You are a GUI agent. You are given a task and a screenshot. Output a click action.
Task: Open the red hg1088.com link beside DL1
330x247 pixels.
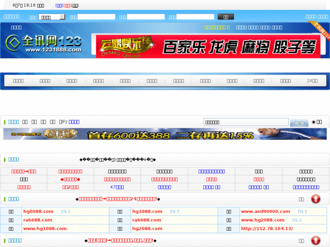[x=147, y=212]
